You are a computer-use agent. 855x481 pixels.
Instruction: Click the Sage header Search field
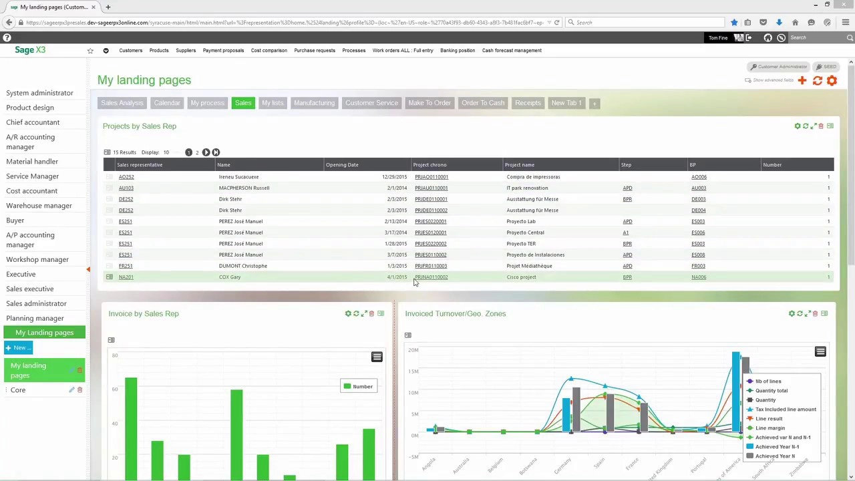click(818, 37)
